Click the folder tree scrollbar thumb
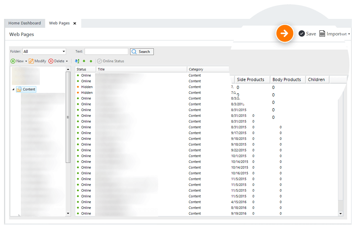The width and height of the screenshot is (355, 244). [68, 117]
